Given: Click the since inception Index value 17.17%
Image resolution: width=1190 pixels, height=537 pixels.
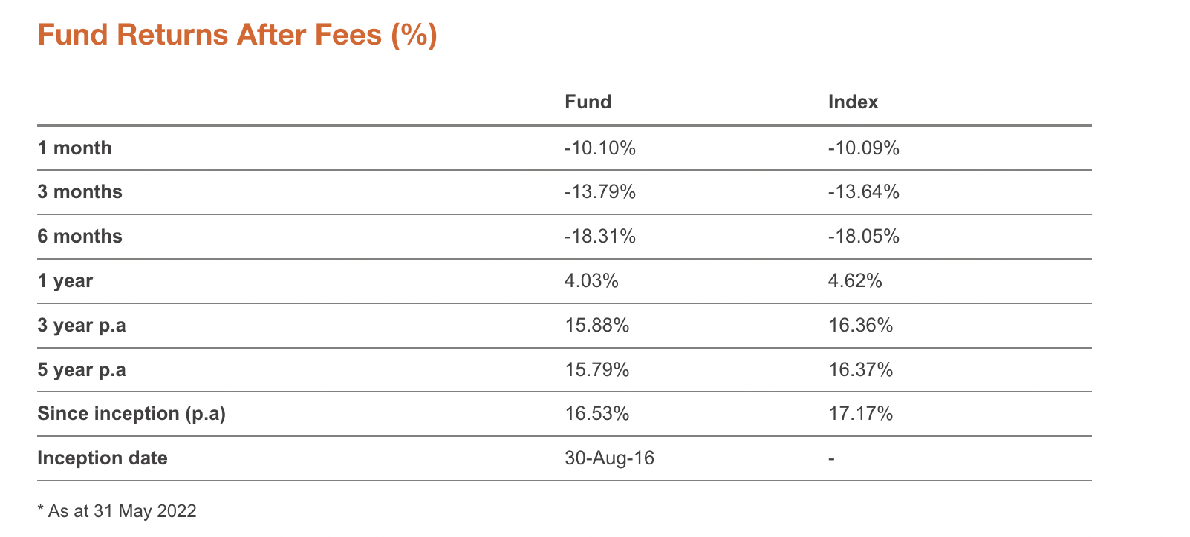Looking at the screenshot, I should (x=860, y=414).
